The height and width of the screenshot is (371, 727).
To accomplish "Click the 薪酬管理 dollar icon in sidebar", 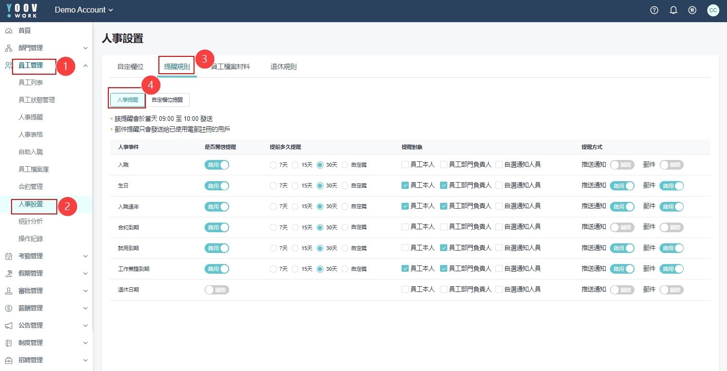I will click(x=9, y=308).
